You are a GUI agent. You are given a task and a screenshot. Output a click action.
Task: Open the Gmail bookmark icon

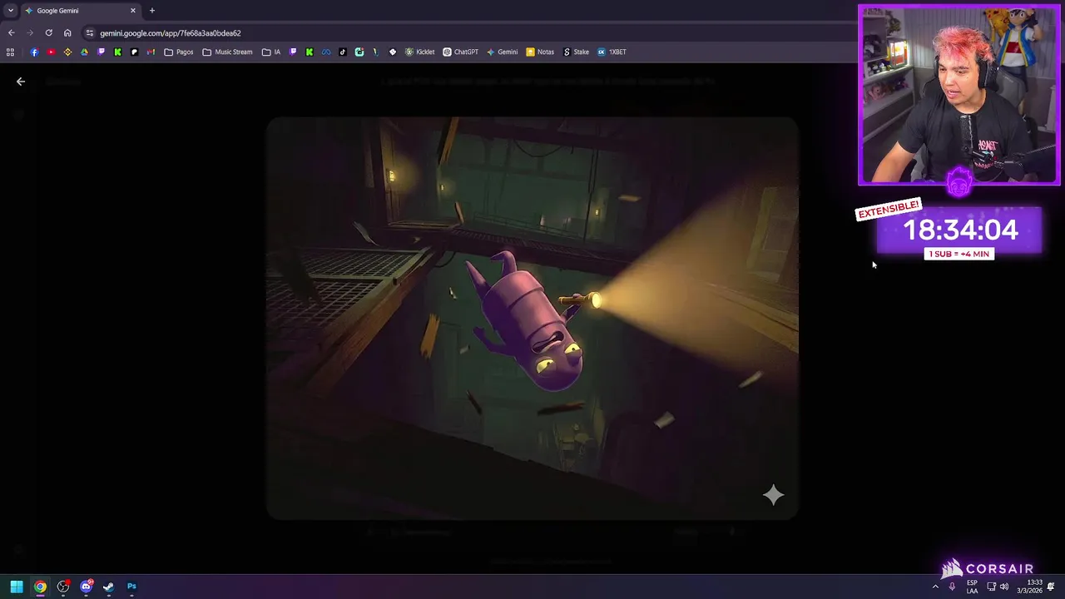pyautogui.click(x=151, y=52)
